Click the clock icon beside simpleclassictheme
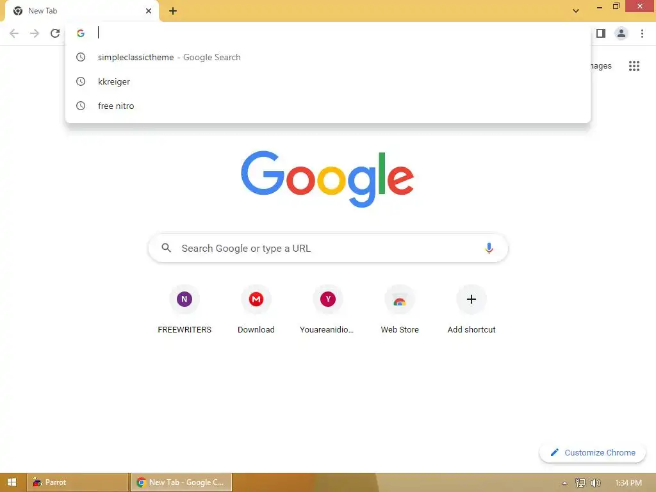This screenshot has width=656, height=492. coord(81,57)
